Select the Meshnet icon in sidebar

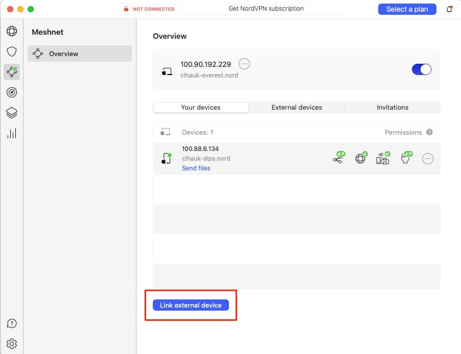pyautogui.click(x=12, y=71)
